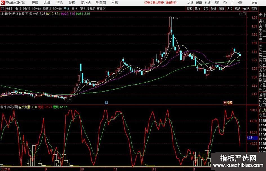Click the 通达信 red logo icon
Image resolution: width=266 pixels, height=171 pixels.
pos(2,3)
